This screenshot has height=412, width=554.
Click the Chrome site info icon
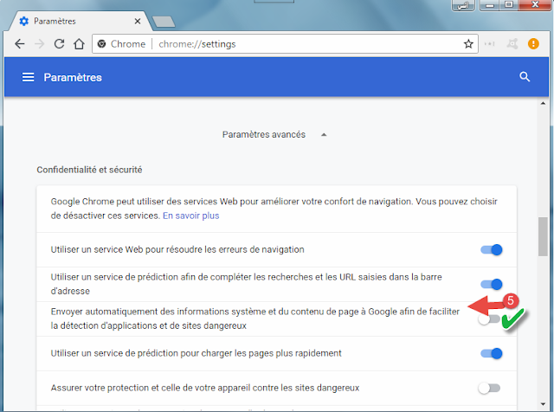[x=102, y=44]
